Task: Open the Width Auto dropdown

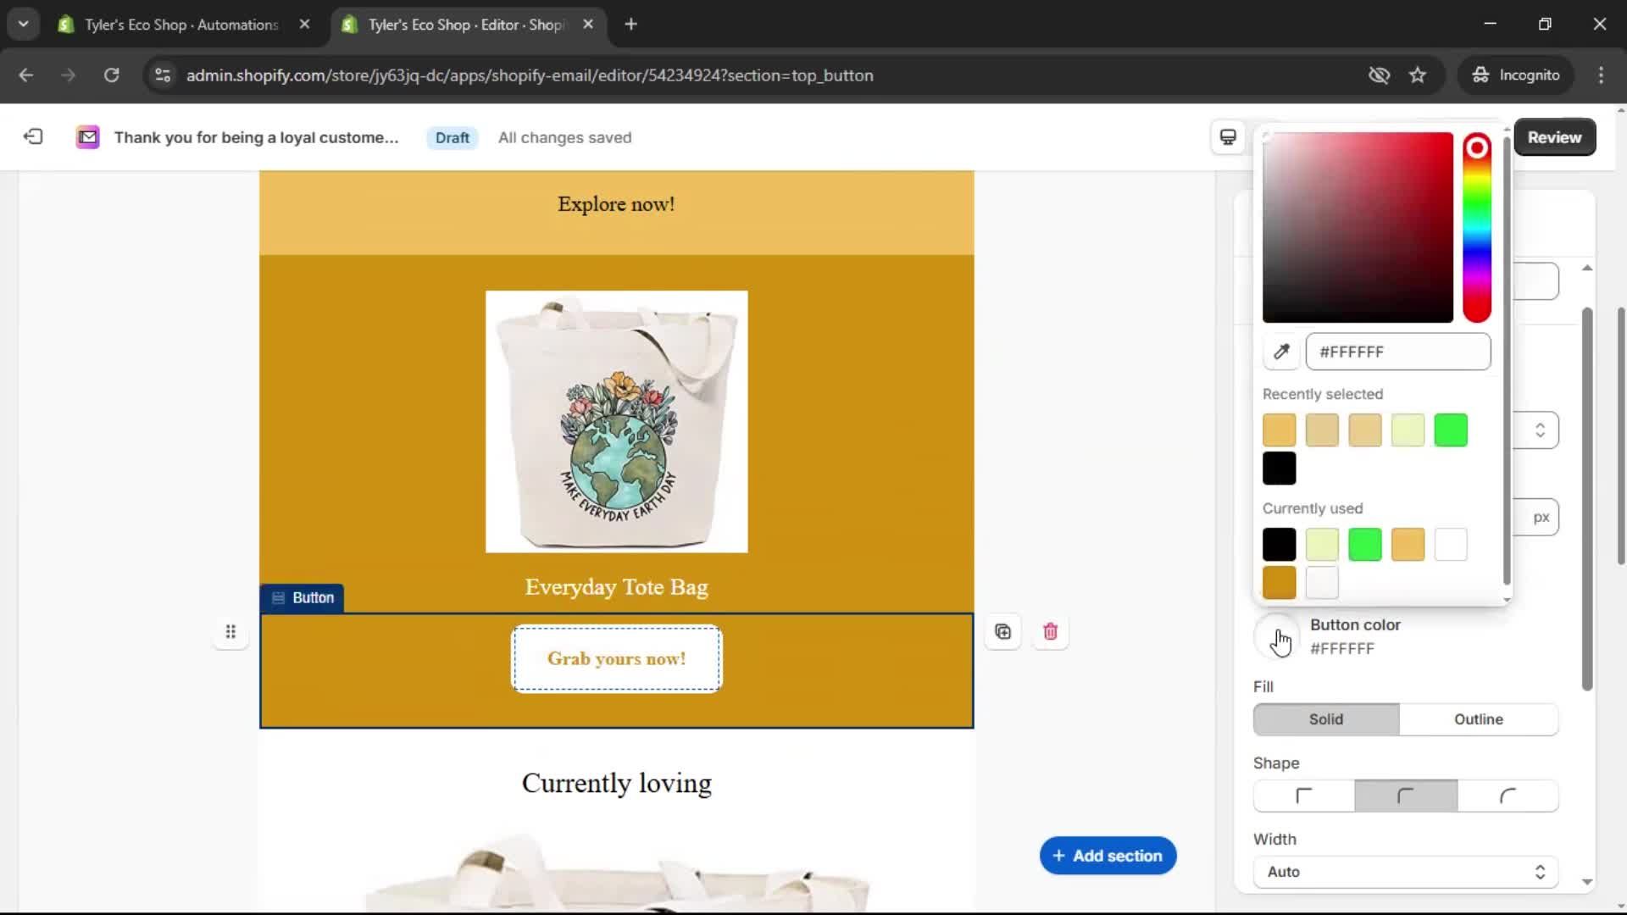Action: click(x=1404, y=872)
